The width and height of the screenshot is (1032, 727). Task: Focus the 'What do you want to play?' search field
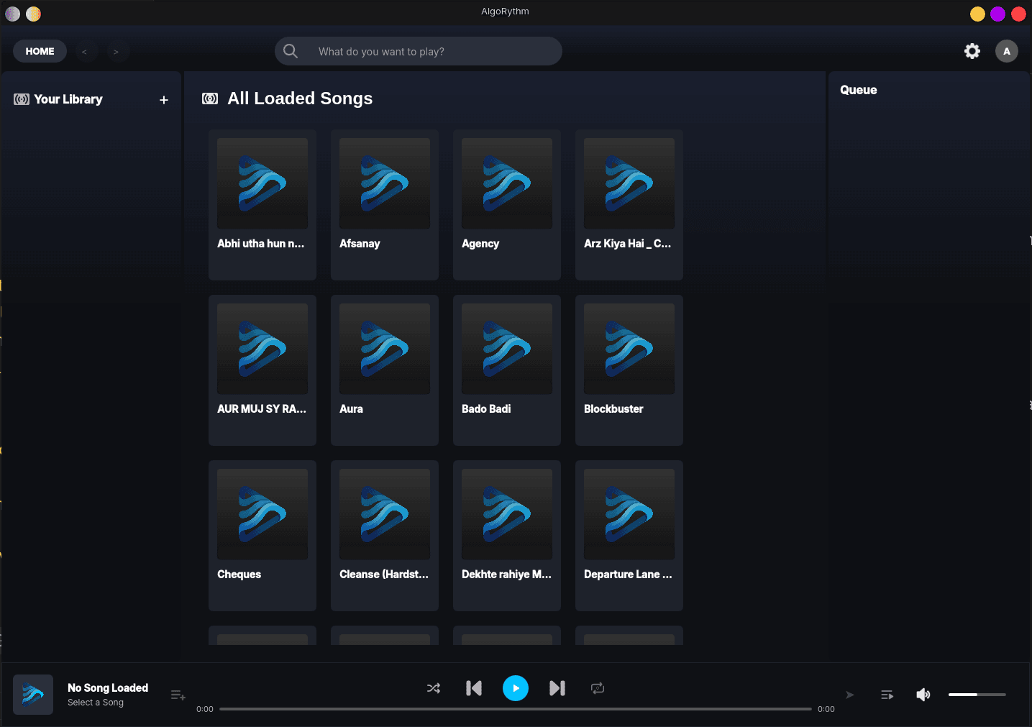pos(419,51)
